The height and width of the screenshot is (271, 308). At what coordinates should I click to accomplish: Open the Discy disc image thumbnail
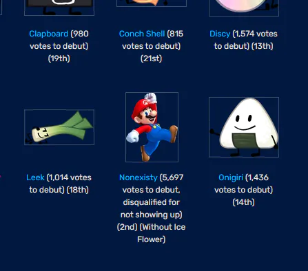(244, 8)
